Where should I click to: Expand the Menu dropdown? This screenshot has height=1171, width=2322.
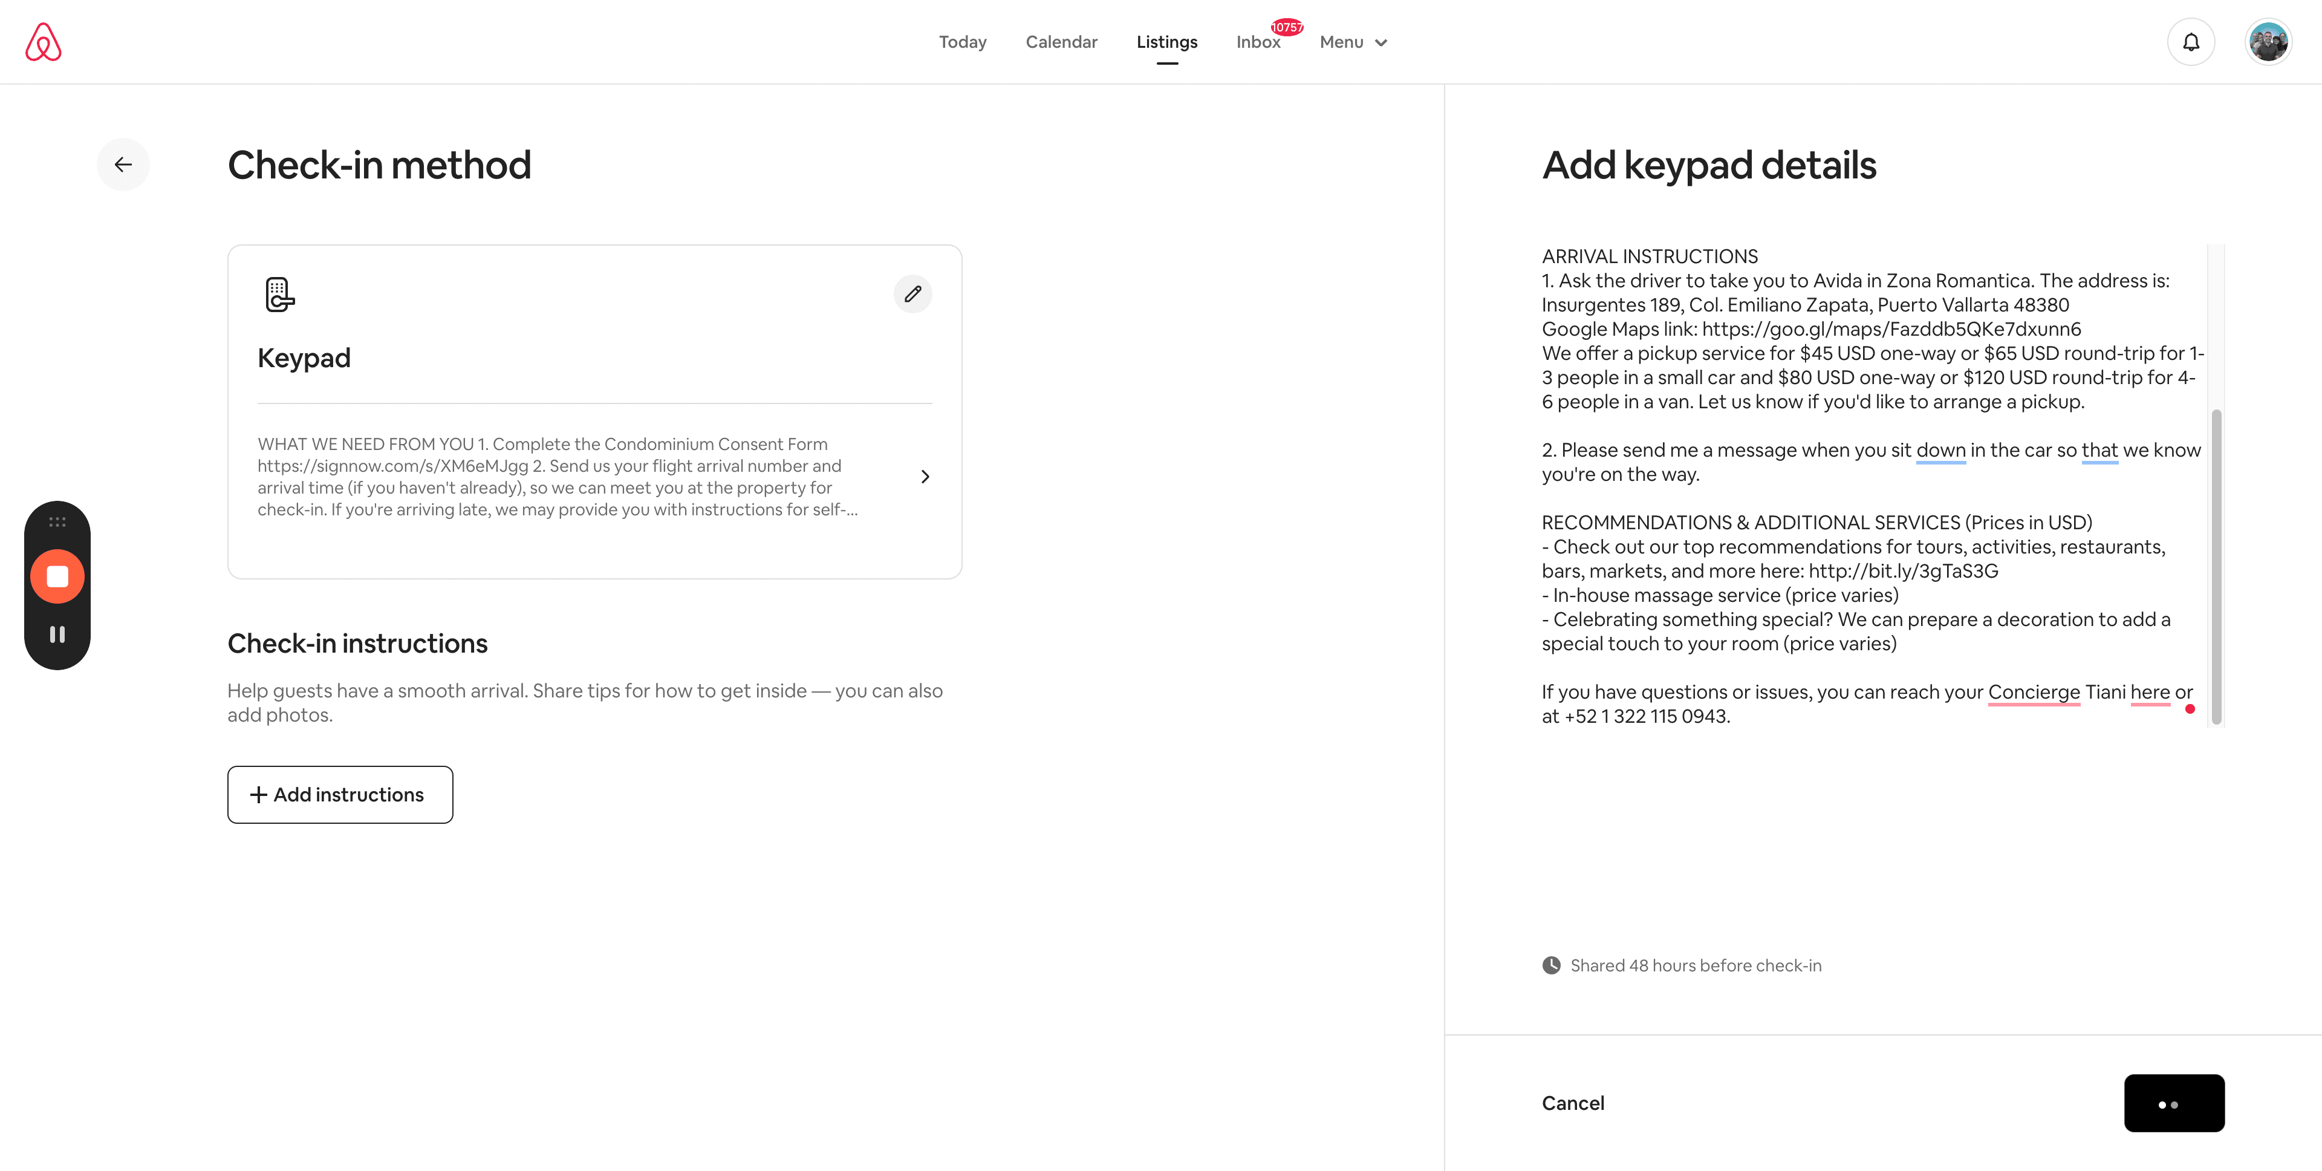[1353, 42]
